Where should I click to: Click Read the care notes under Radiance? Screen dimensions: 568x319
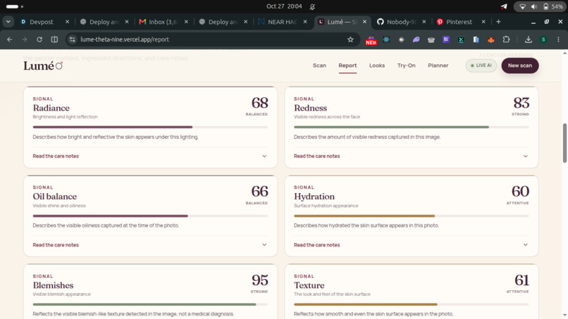tap(56, 156)
